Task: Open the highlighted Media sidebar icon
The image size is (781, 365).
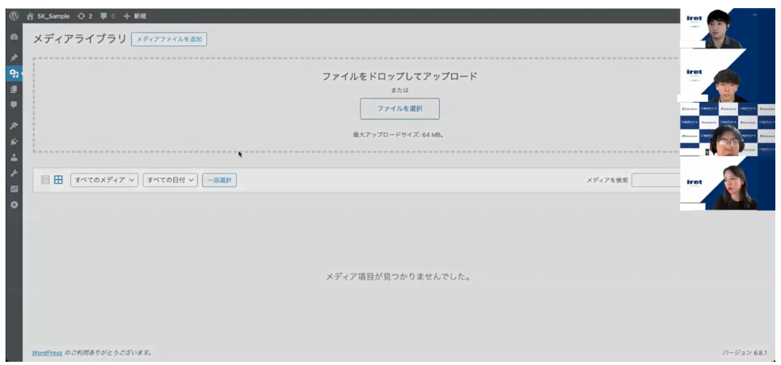Action: coord(14,73)
